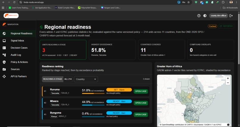Image resolution: width=240 pixels, height=127 pixels.
Task: Click the Compound Overlaps card
Action: tap(211, 50)
